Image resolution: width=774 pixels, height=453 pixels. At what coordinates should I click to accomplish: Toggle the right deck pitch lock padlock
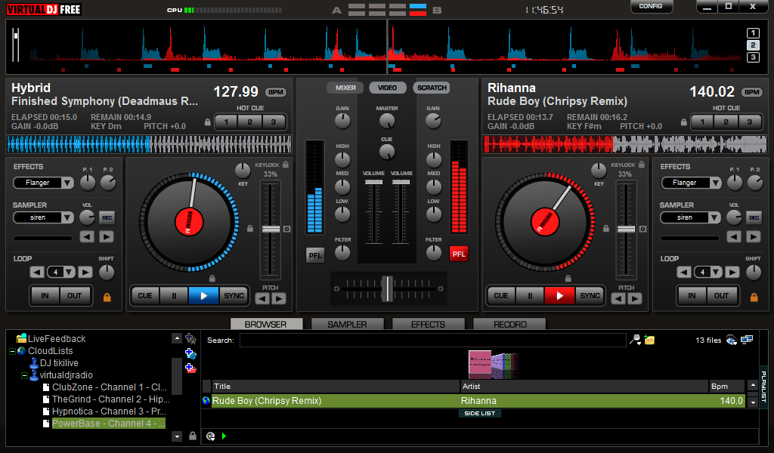[606, 229]
